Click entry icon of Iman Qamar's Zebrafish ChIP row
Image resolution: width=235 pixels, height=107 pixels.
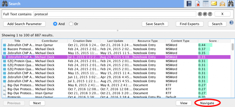[5, 45]
